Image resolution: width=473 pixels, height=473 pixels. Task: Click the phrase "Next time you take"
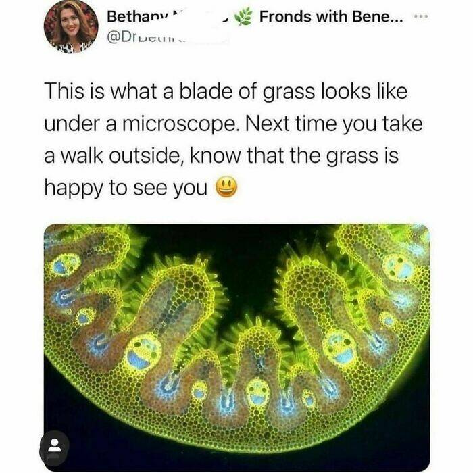334,124
